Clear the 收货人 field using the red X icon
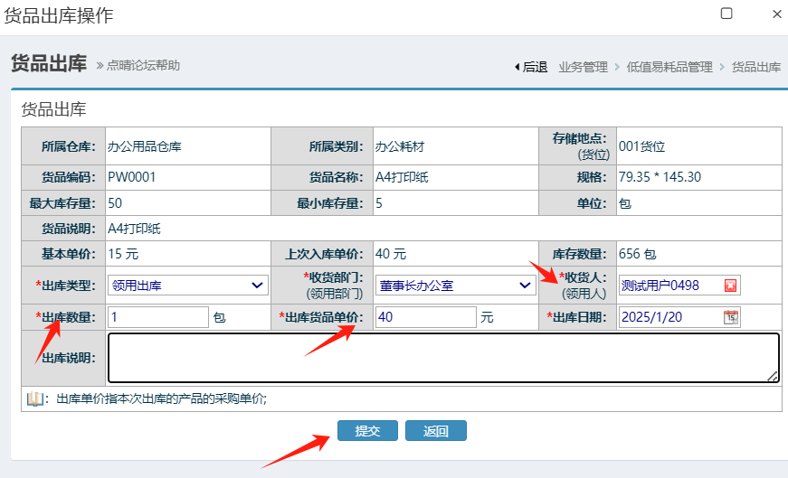788x478 pixels. 731,286
